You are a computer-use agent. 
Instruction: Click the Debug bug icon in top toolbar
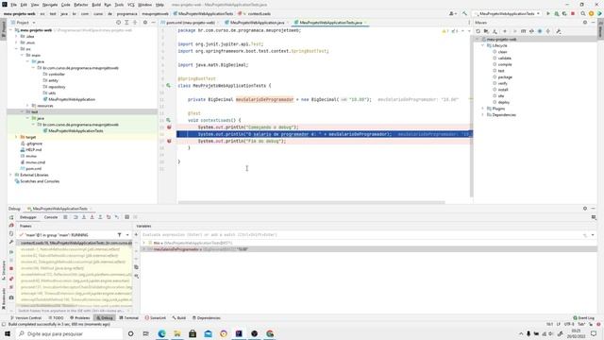(556, 13)
